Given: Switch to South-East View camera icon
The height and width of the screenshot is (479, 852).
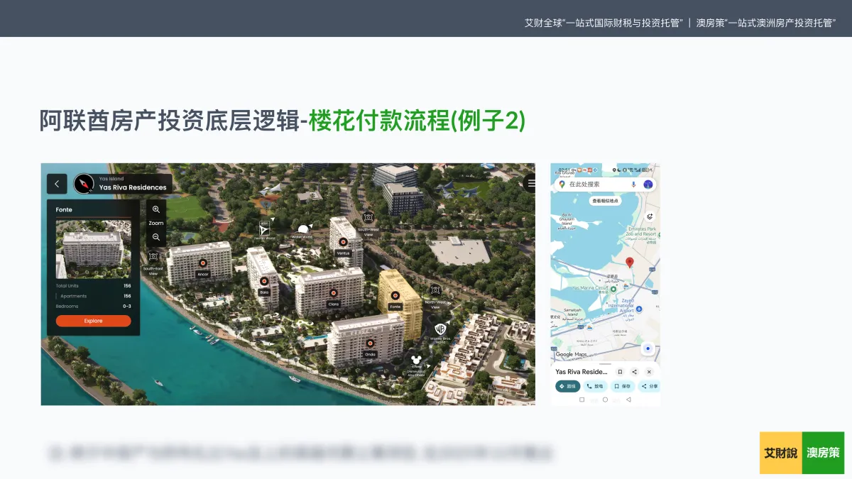Looking at the screenshot, I should tap(153, 256).
